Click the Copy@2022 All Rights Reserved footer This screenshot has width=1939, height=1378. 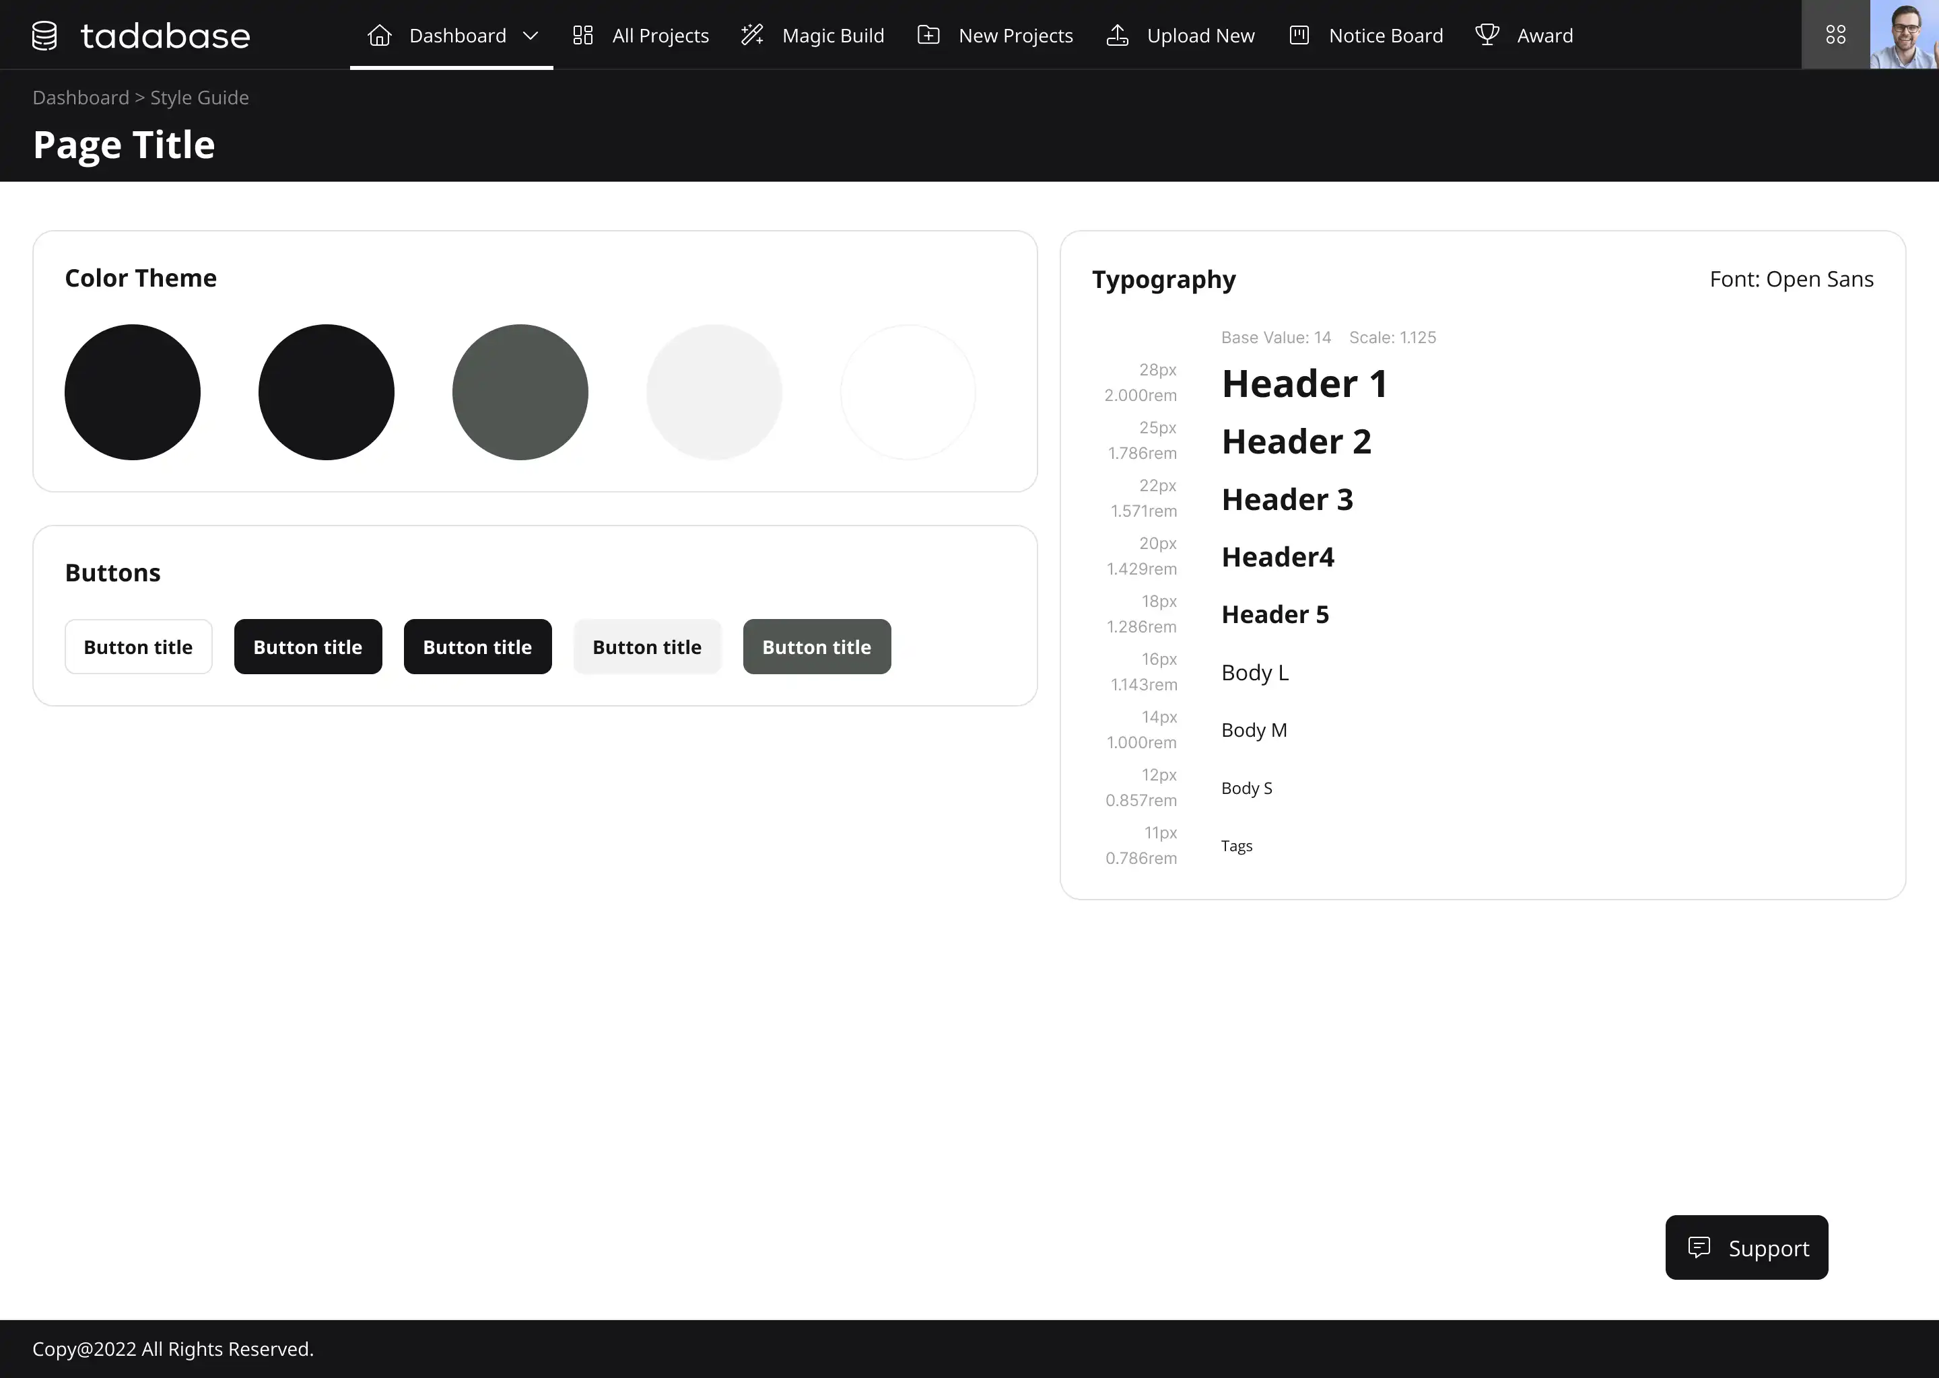pyautogui.click(x=173, y=1349)
